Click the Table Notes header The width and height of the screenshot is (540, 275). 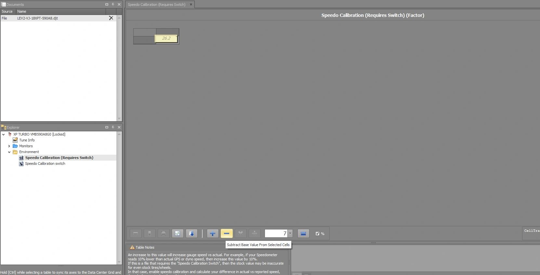click(x=145, y=247)
